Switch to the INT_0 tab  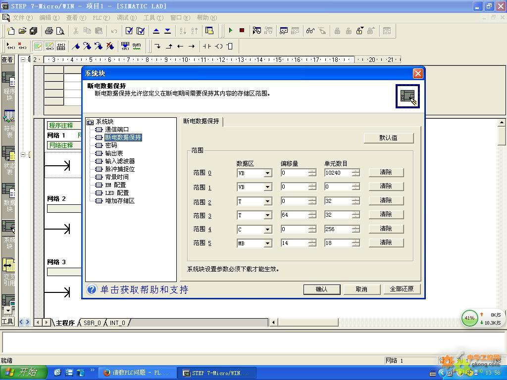pos(117,323)
